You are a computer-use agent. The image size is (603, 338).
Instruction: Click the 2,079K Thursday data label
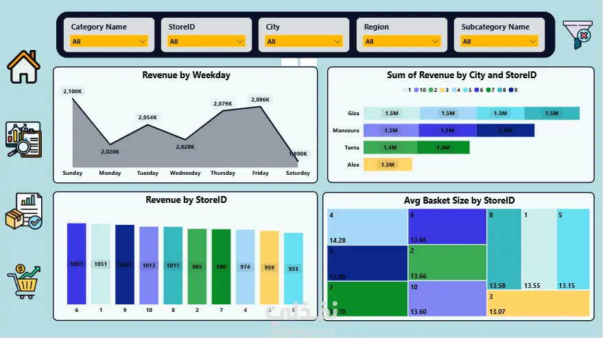point(223,104)
